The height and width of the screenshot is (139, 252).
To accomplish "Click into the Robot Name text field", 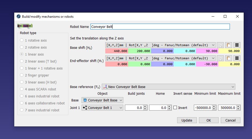I will point(160,27).
